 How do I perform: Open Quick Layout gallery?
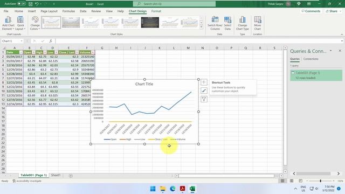20,23
